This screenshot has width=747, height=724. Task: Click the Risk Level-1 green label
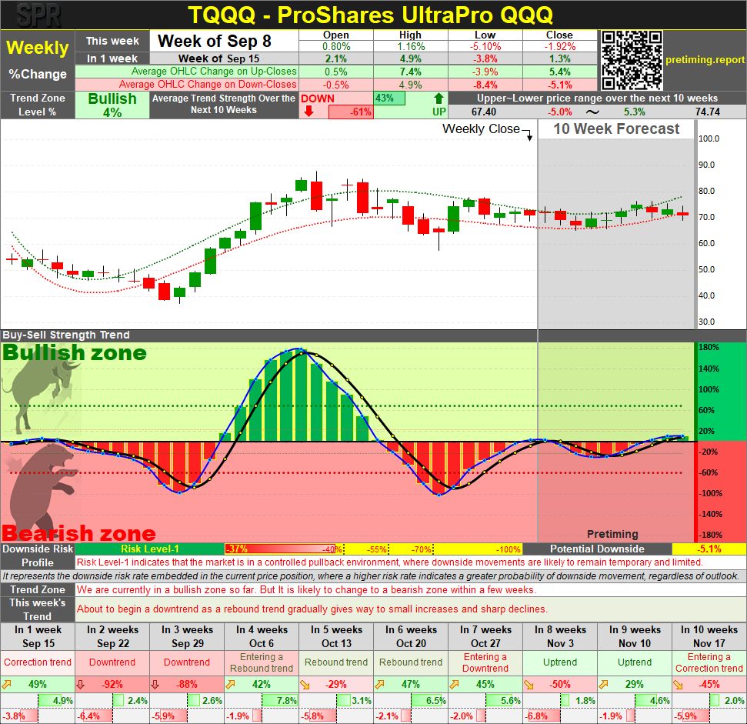pyautogui.click(x=149, y=549)
